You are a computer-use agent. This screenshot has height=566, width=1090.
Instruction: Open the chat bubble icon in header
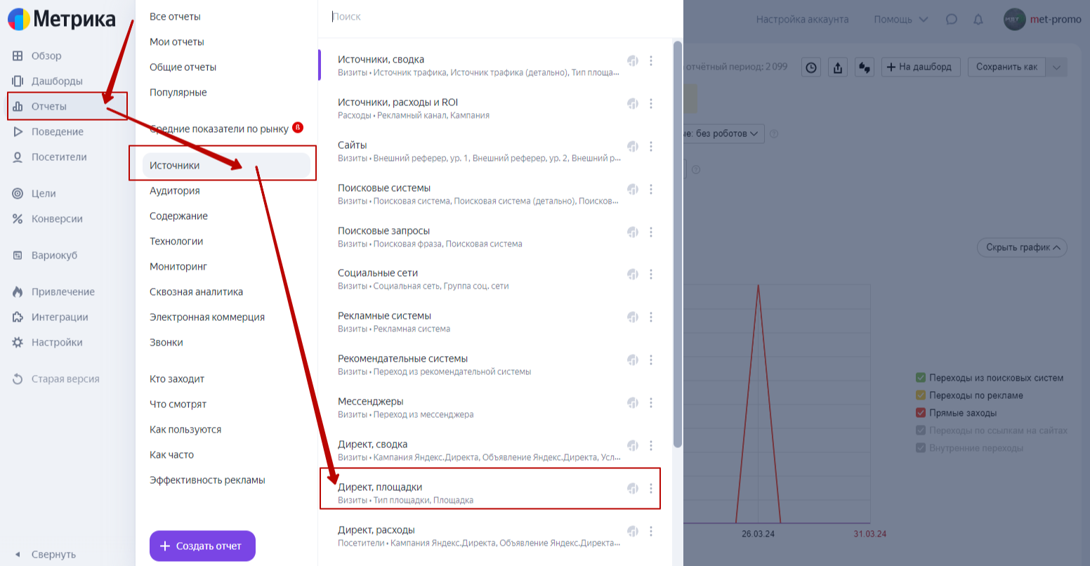952,20
